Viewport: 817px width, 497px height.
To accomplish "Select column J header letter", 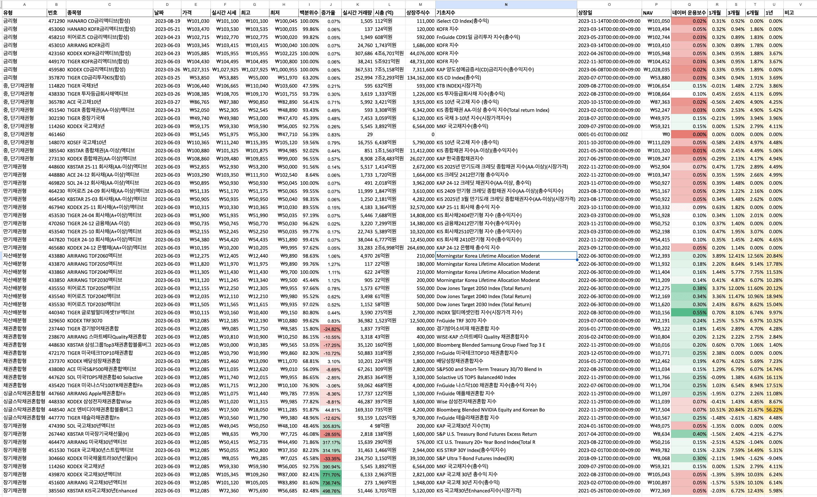I will [x=331, y=4].
